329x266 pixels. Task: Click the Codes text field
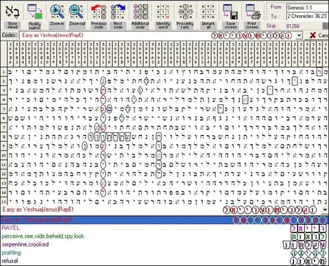(x=158, y=36)
